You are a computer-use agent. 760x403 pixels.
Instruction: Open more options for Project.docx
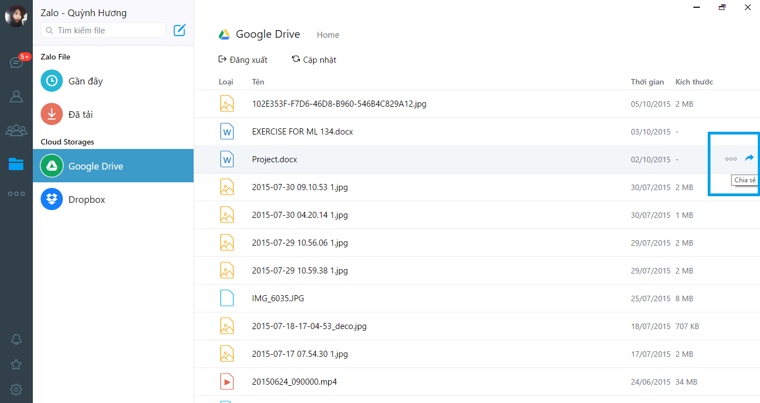coord(731,159)
